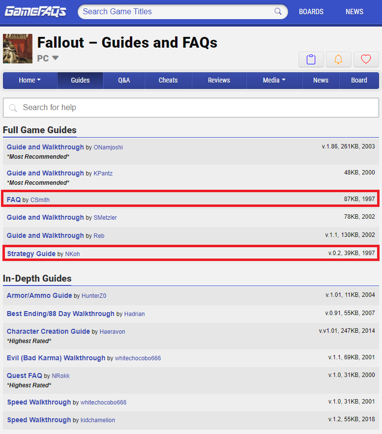Open the Quest FAQ guide
The height and width of the screenshot is (434, 382).
coord(25,376)
